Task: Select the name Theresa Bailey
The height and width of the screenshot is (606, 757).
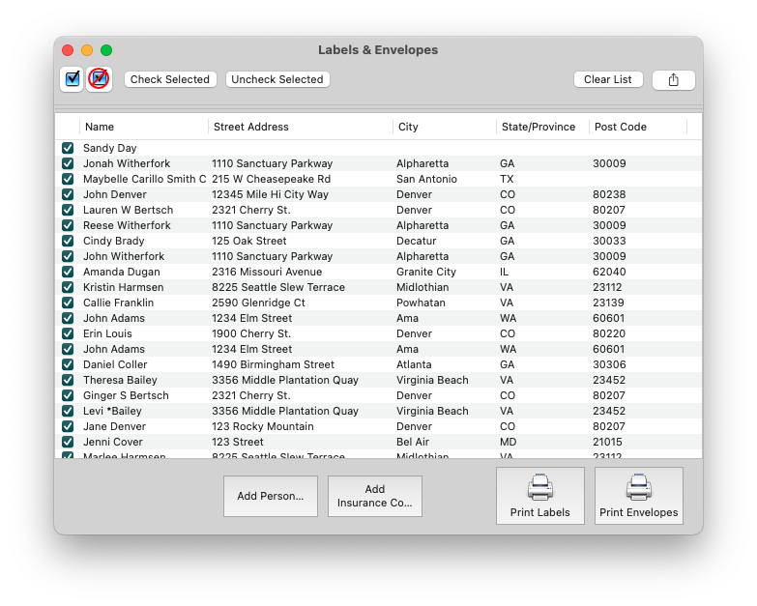Action: (120, 380)
